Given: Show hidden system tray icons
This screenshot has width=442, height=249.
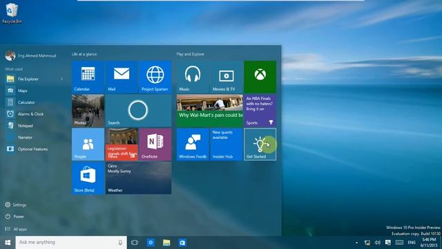Looking at the screenshot, I should [356, 243].
